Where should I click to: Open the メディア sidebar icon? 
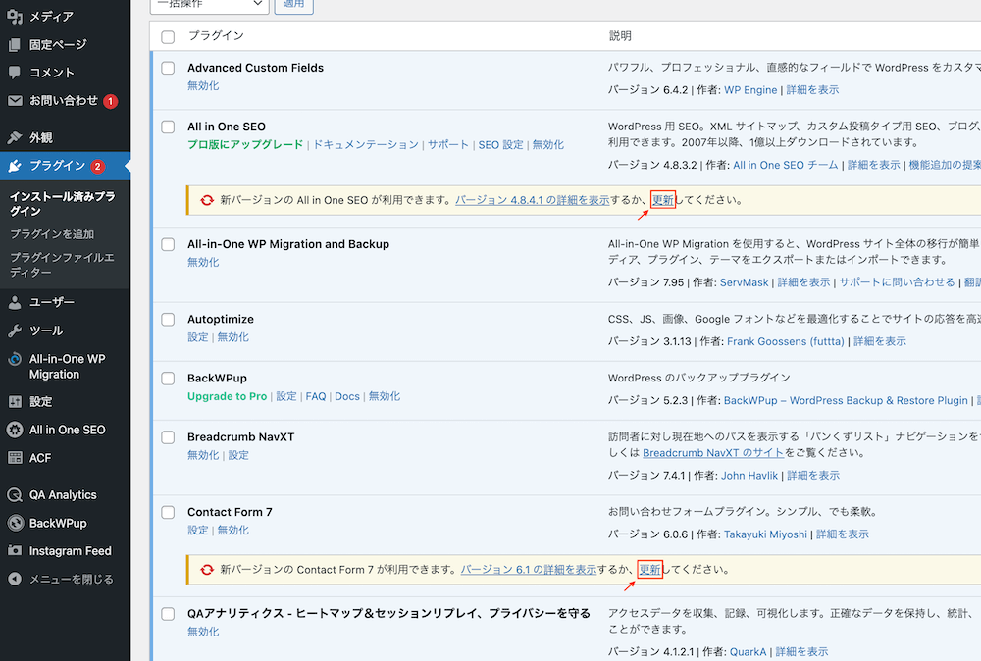click(15, 17)
